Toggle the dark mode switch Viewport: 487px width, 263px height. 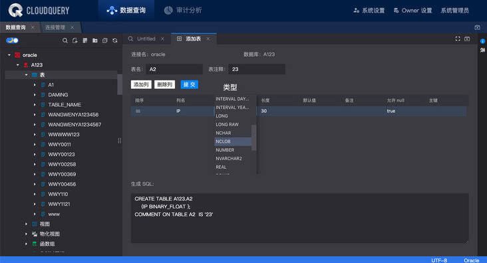pos(12,41)
